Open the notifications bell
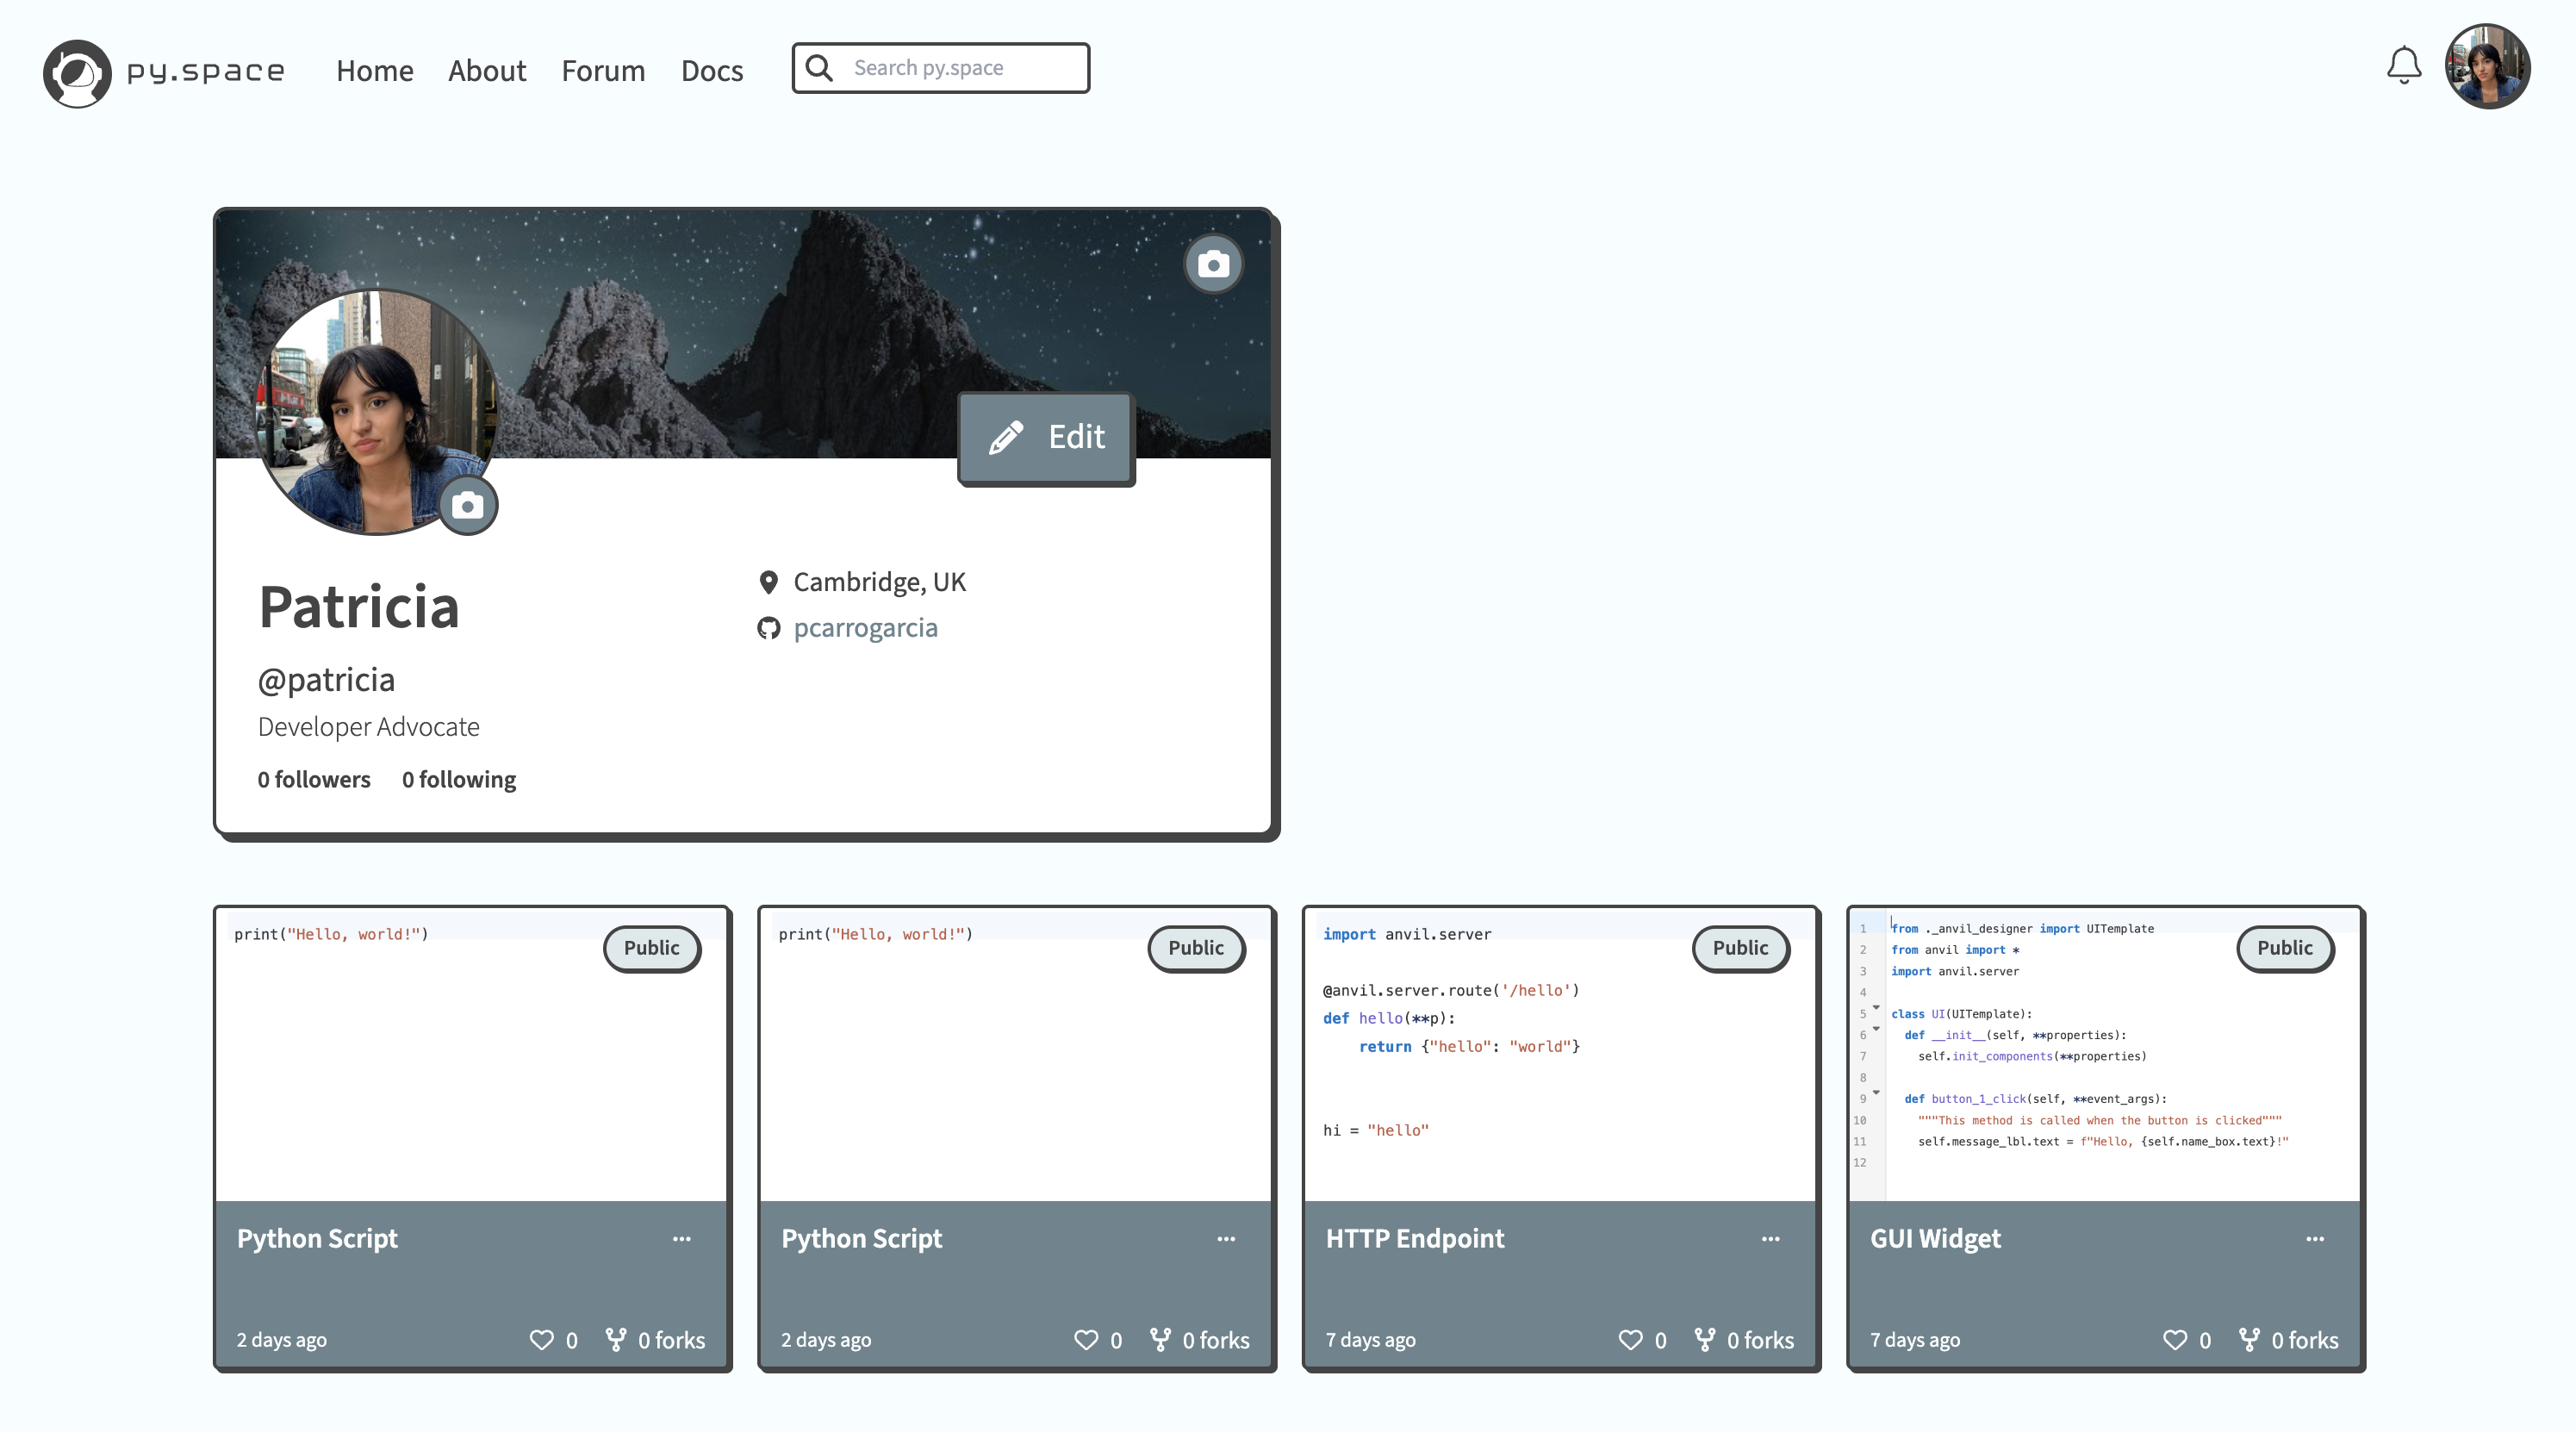Screen dimensions: 2576x1432 2404,66
